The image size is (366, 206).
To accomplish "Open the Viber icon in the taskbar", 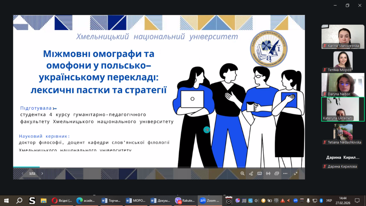I will (x=179, y=201).
